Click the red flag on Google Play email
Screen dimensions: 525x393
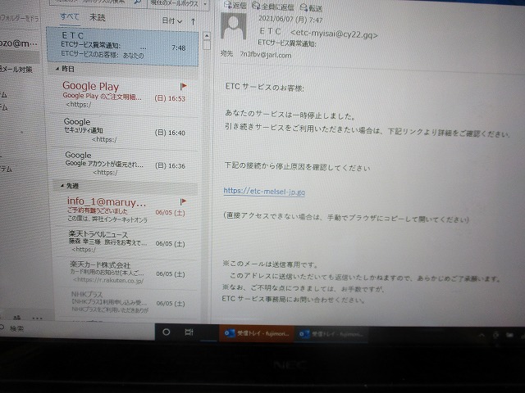point(183,85)
